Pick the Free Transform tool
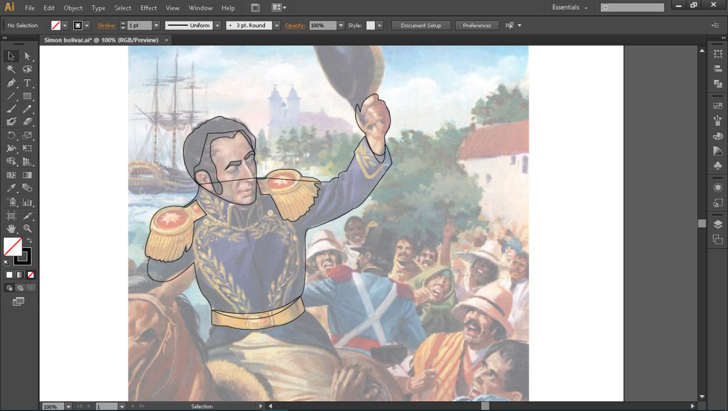This screenshot has height=411, width=728. (x=27, y=148)
